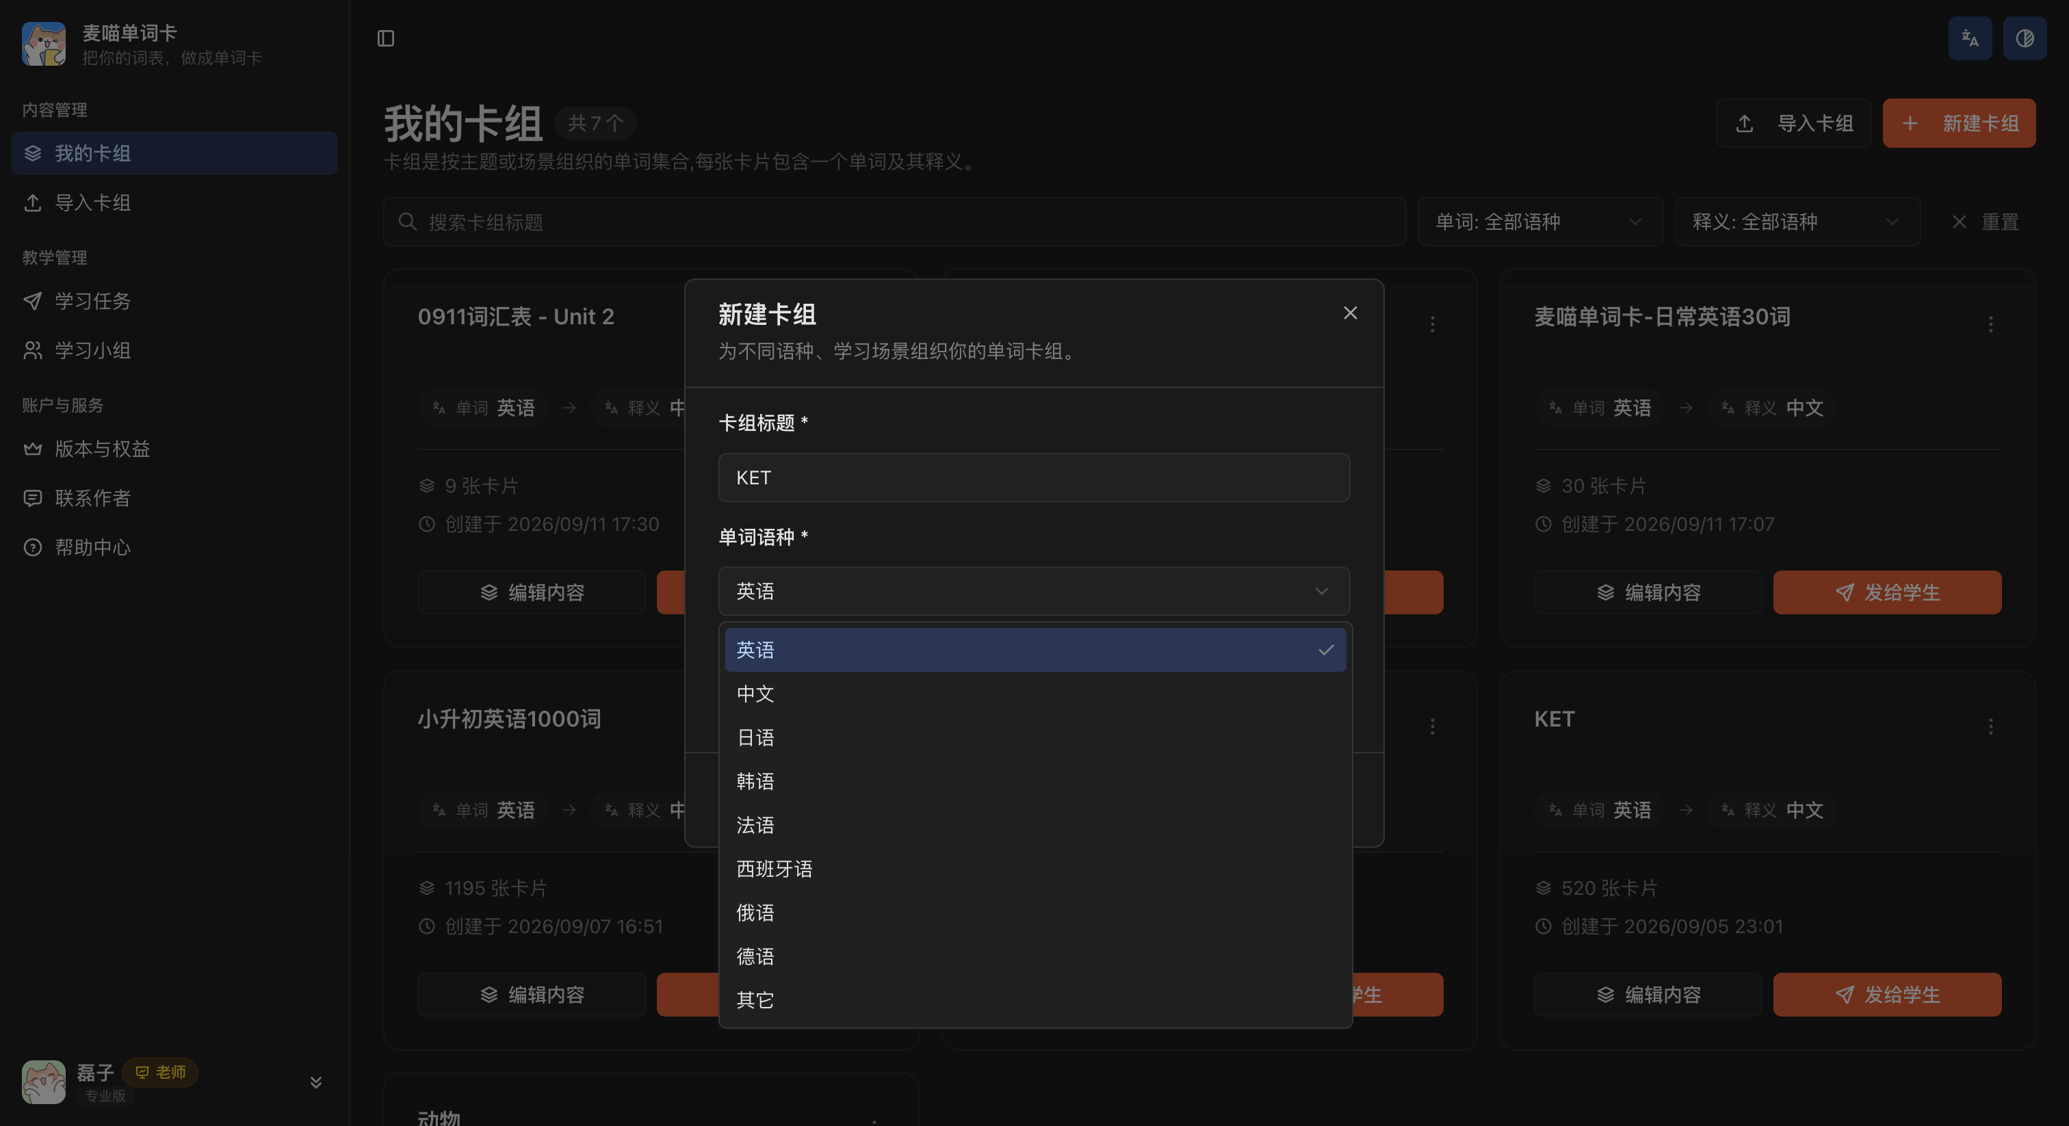Viewport: 2069px width, 1126px height.
Task: Open more options for the KET card
Action: (1990, 726)
